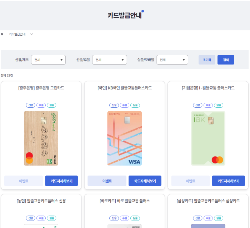
Task: Click 후불 tag on 삼성카드 card
Action: tap(208, 218)
